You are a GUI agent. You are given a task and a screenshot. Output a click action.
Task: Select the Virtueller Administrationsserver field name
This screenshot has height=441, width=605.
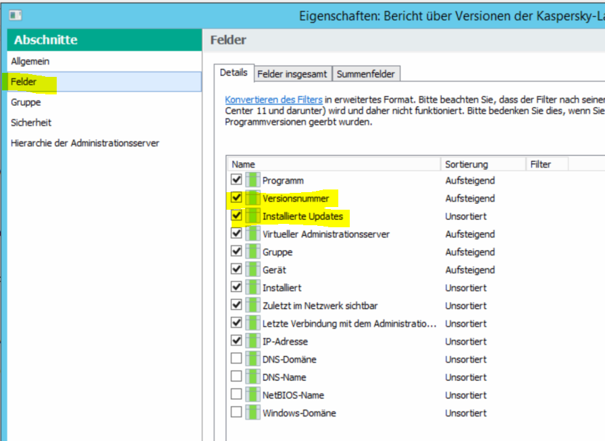pyautogui.click(x=326, y=234)
